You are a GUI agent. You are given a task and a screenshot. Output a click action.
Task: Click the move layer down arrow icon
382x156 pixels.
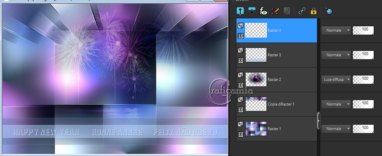[x=251, y=11]
